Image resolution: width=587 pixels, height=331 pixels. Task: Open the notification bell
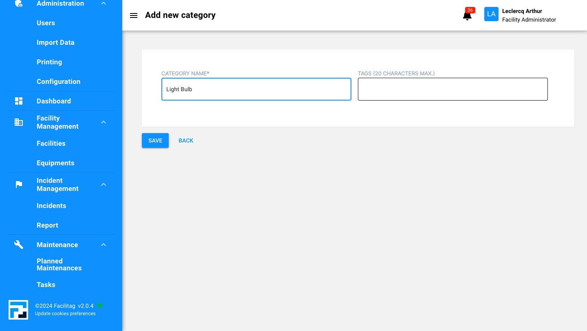(x=467, y=15)
